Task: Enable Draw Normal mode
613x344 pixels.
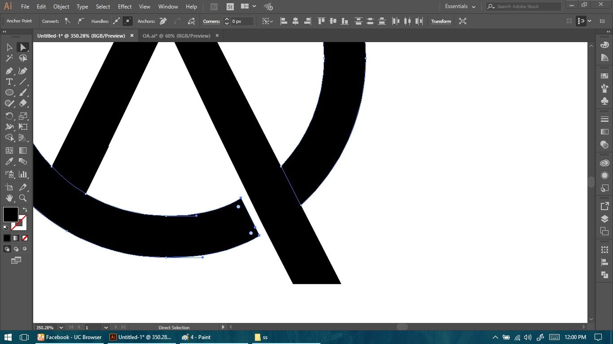Action: click(x=7, y=249)
